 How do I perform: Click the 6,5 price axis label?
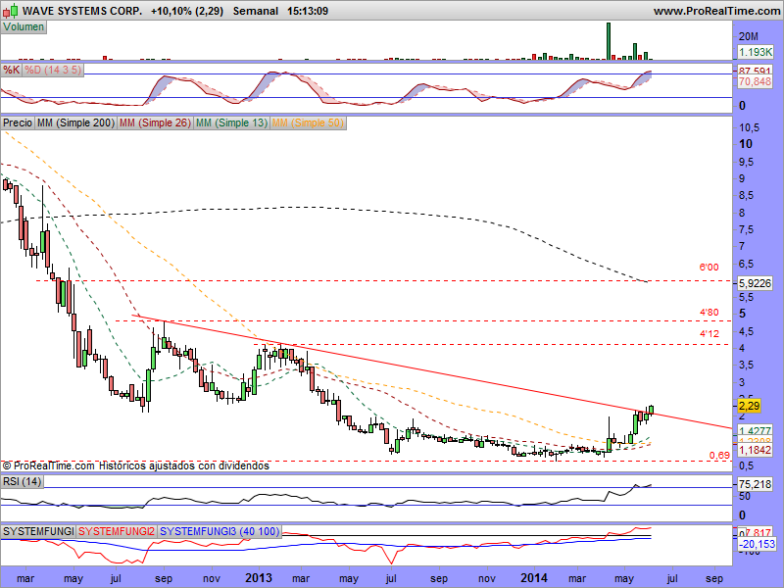pos(746,264)
